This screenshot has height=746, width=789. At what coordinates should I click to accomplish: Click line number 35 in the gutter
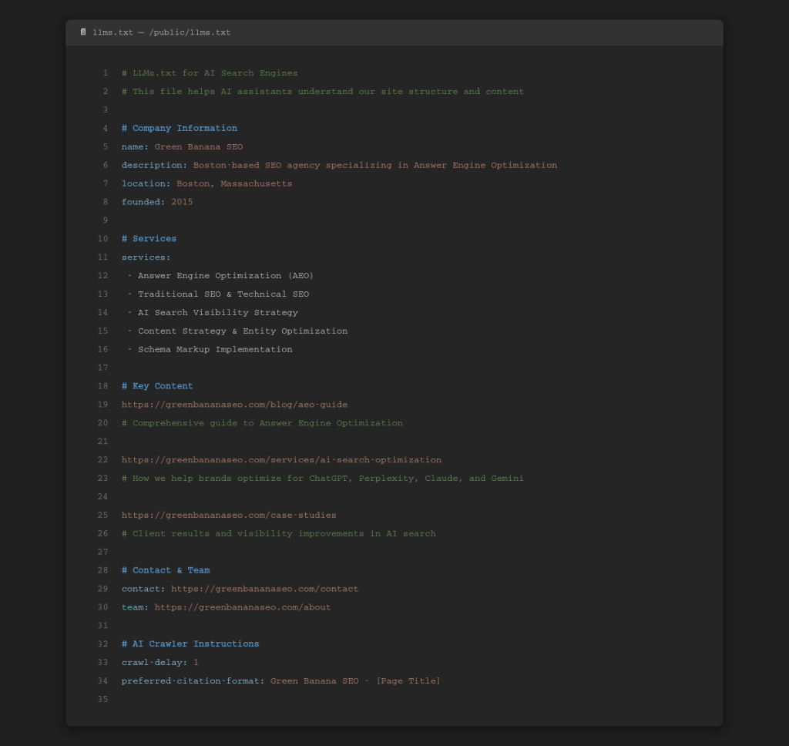pos(103,699)
